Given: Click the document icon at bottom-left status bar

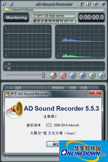Looking at the screenshot, I should point(7,157).
